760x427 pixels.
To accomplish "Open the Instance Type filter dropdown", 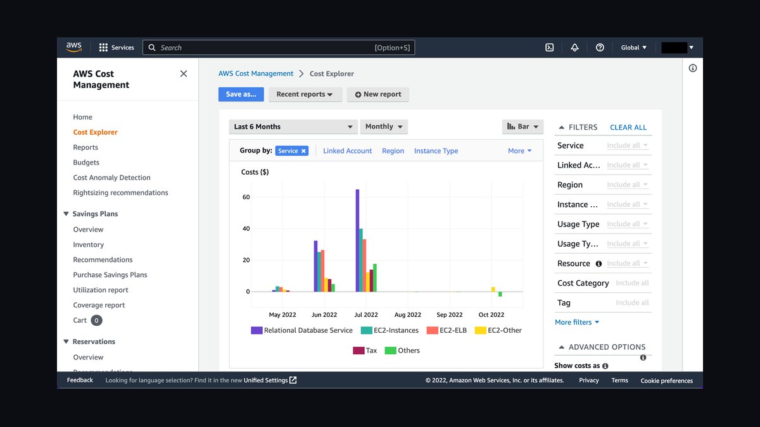I will point(627,204).
